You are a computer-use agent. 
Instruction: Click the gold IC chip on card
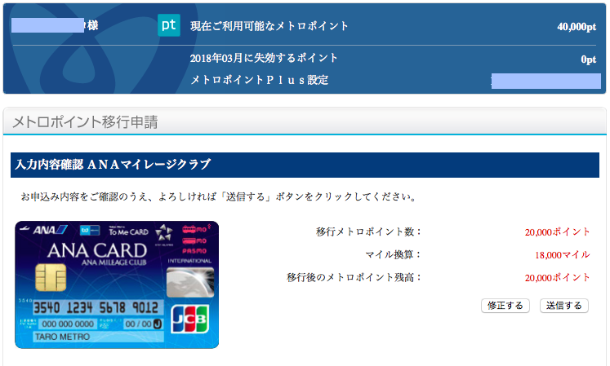51,277
